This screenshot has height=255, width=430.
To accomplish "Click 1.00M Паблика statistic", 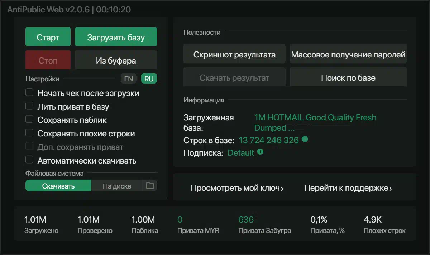I will coord(145,225).
